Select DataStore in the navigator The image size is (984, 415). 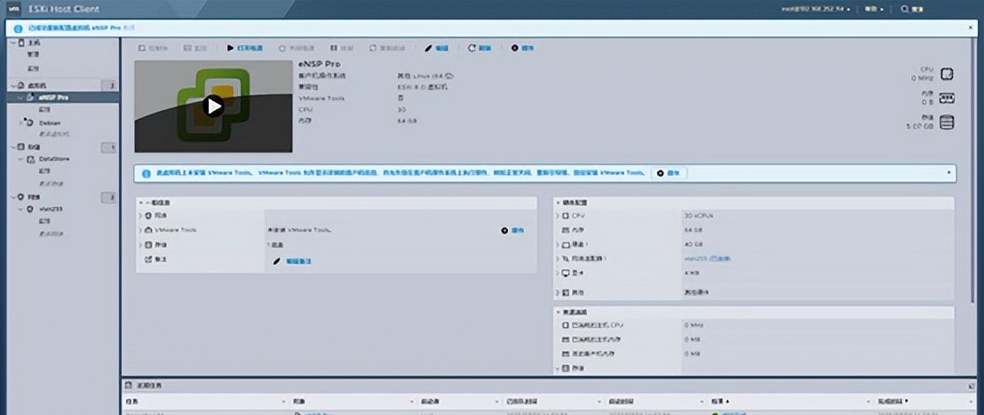(x=54, y=159)
